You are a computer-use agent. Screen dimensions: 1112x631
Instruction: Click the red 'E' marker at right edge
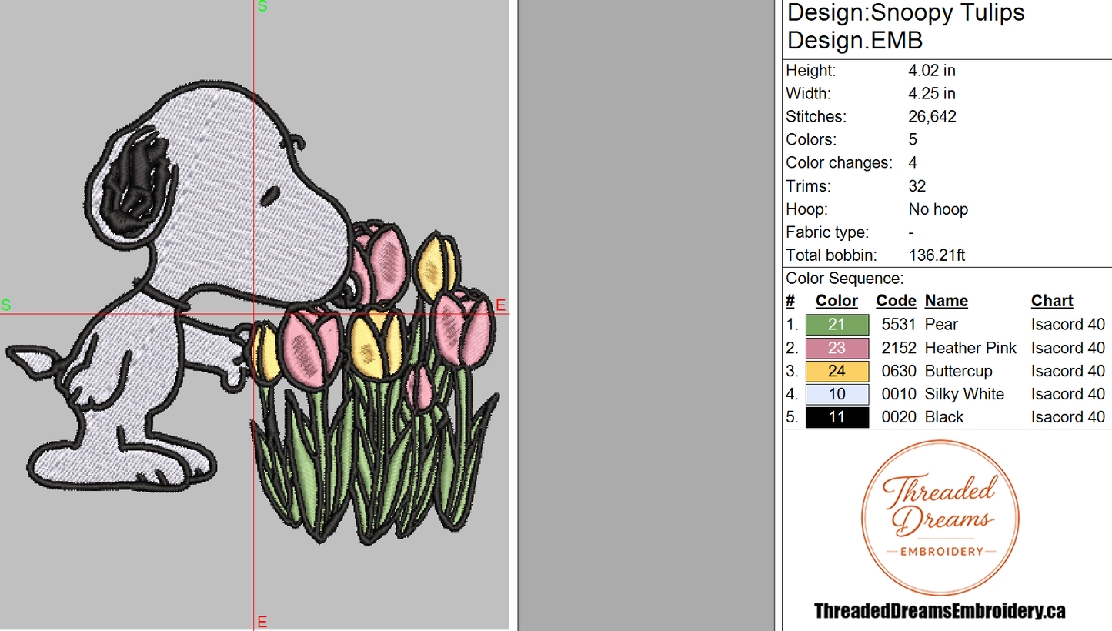[501, 305]
